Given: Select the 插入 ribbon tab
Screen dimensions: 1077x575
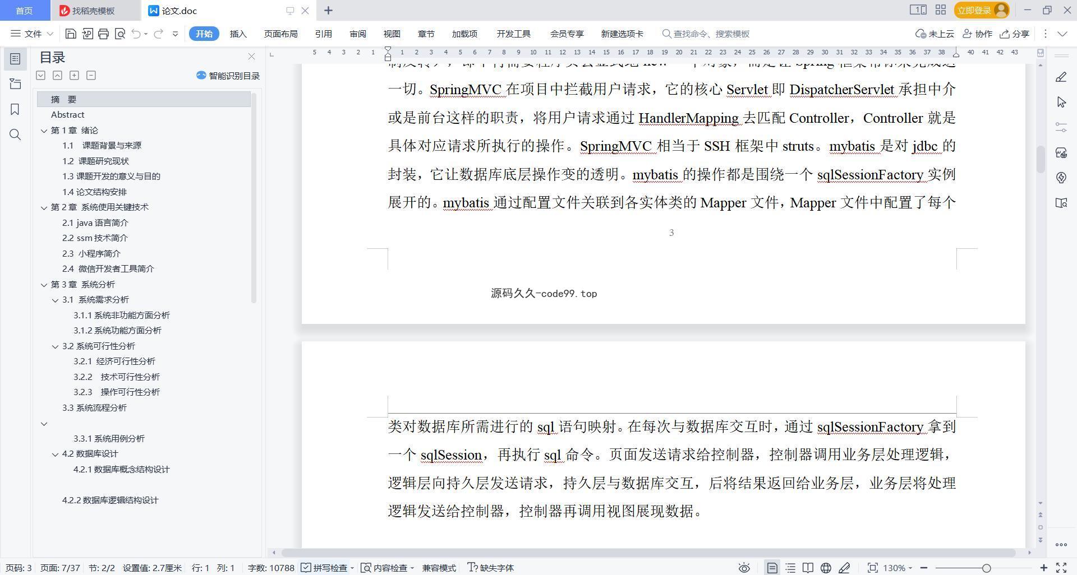Looking at the screenshot, I should point(238,34).
